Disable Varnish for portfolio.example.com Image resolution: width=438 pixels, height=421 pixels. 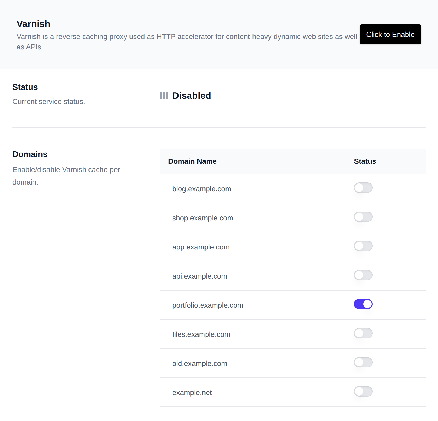coord(363,304)
